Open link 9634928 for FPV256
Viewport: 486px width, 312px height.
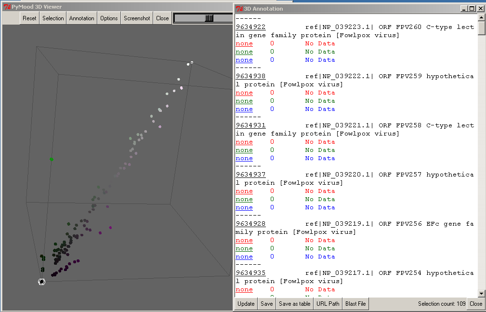pyautogui.click(x=250, y=224)
